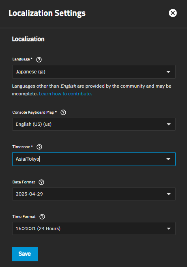Save the localization settings
This screenshot has width=187, height=267.
point(25,254)
